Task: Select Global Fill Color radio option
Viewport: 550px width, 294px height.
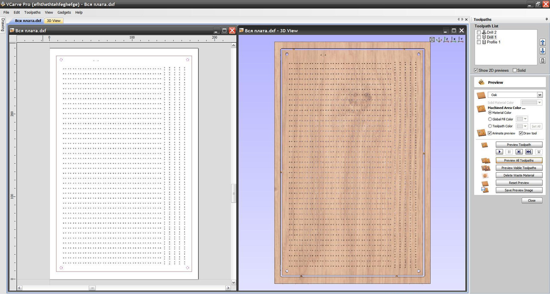Action: [490, 119]
